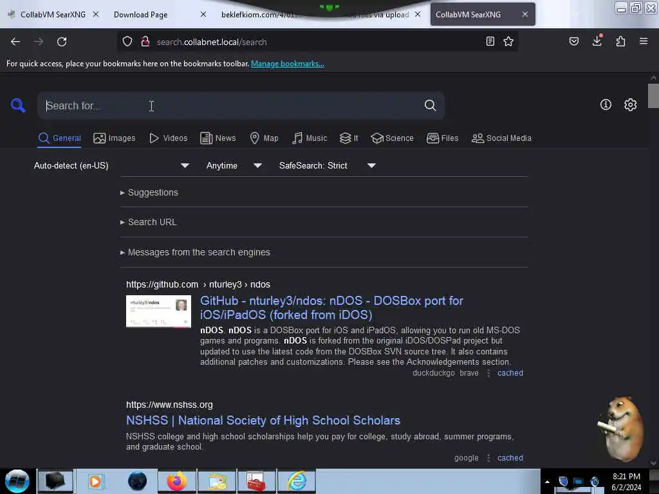659x494 pixels.
Task: Open the downloads panel icon
Action: point(597,41)
